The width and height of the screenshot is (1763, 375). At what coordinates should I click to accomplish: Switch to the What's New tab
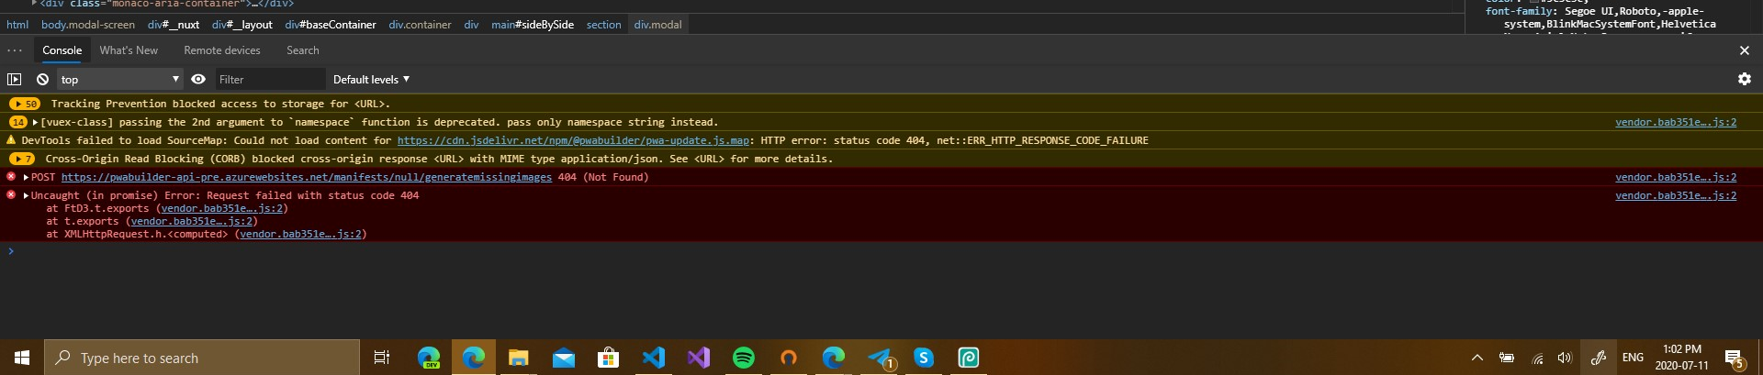(129, 50)
